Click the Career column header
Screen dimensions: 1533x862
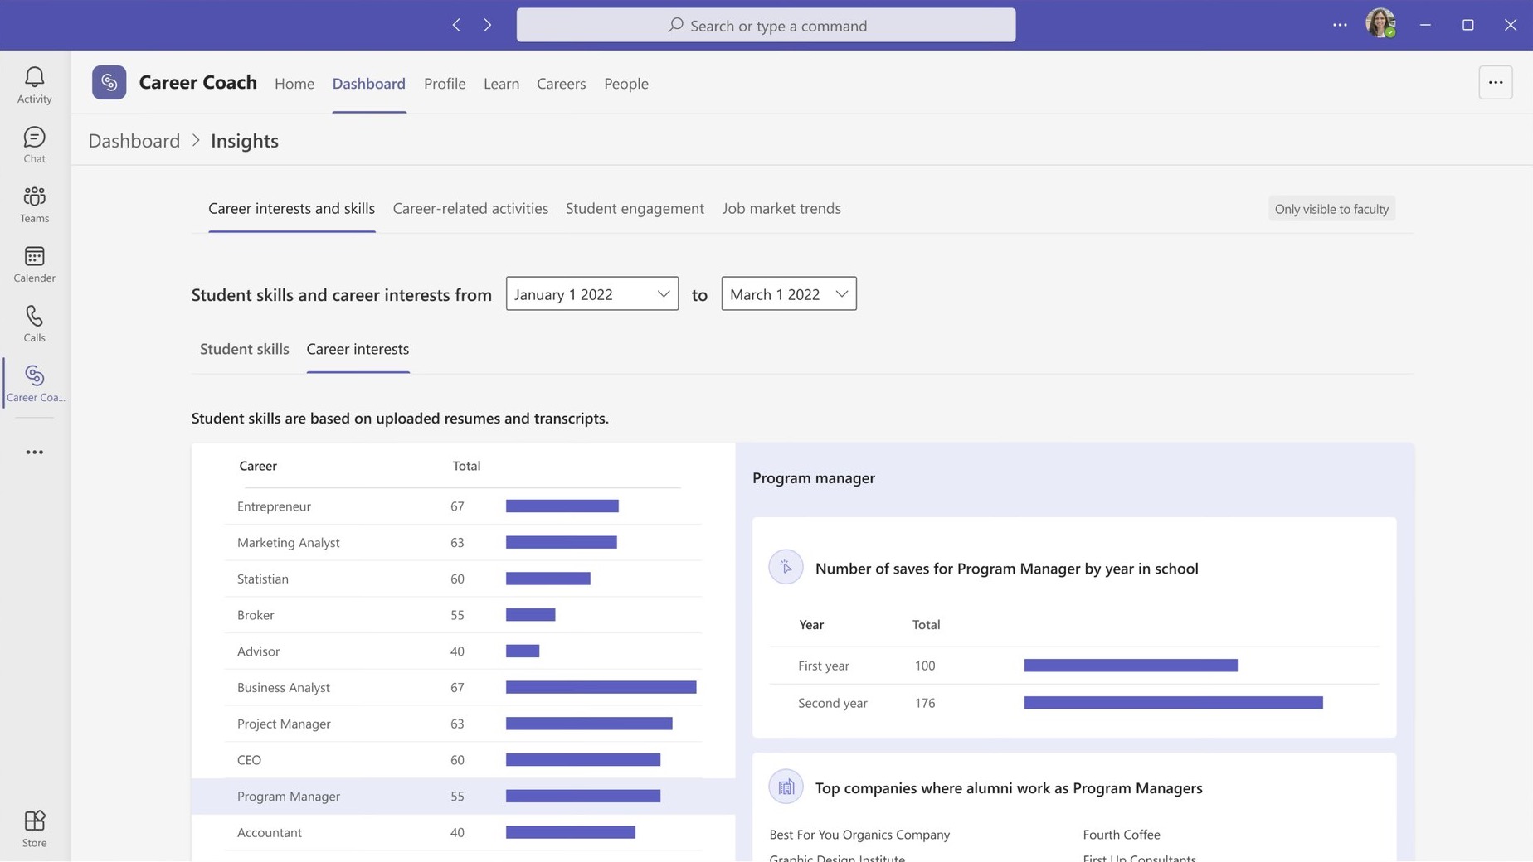(258, 466)
